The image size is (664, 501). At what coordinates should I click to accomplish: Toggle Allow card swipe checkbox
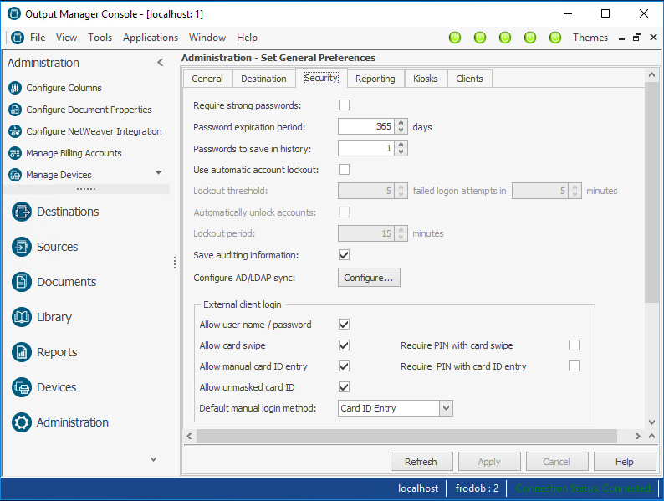tap(345, 345)
